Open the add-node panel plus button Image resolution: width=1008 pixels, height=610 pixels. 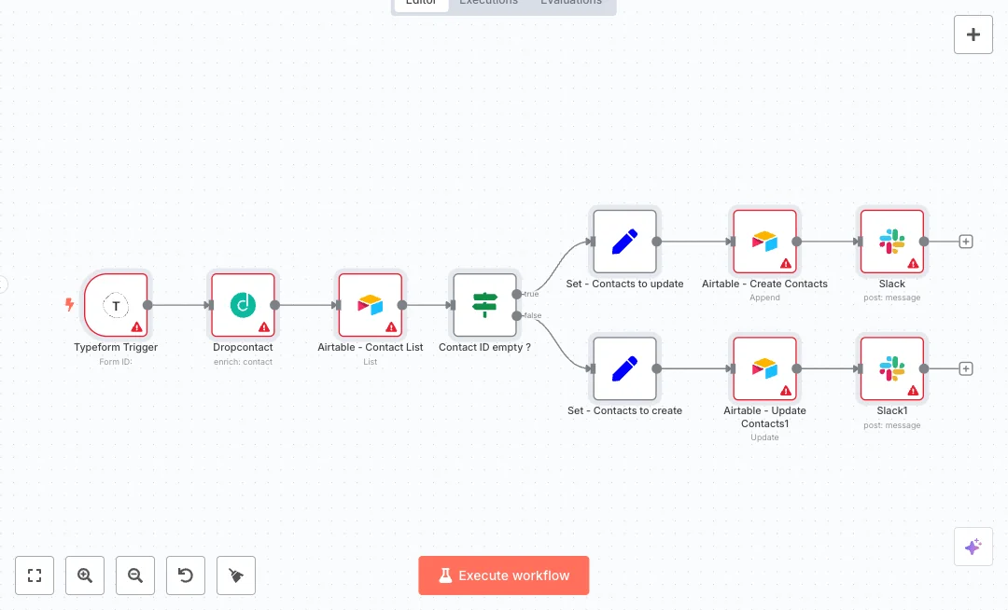(x=973, y=35)
